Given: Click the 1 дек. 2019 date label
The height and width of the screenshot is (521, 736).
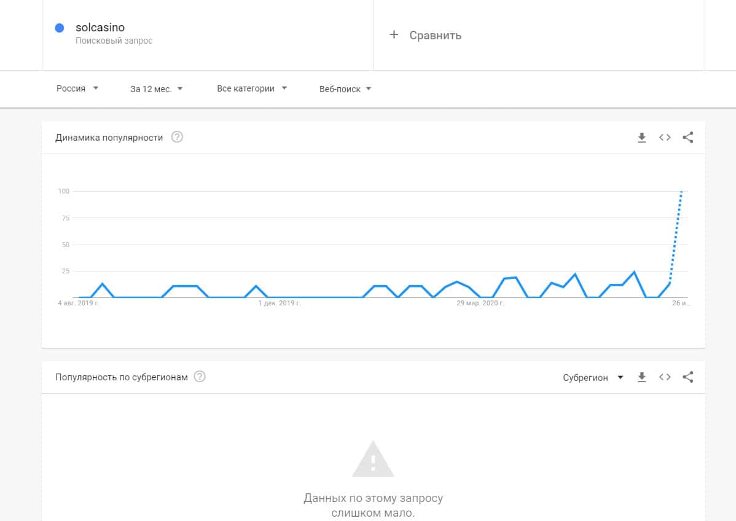Looking at the screenshot, I should pos(280,304).
